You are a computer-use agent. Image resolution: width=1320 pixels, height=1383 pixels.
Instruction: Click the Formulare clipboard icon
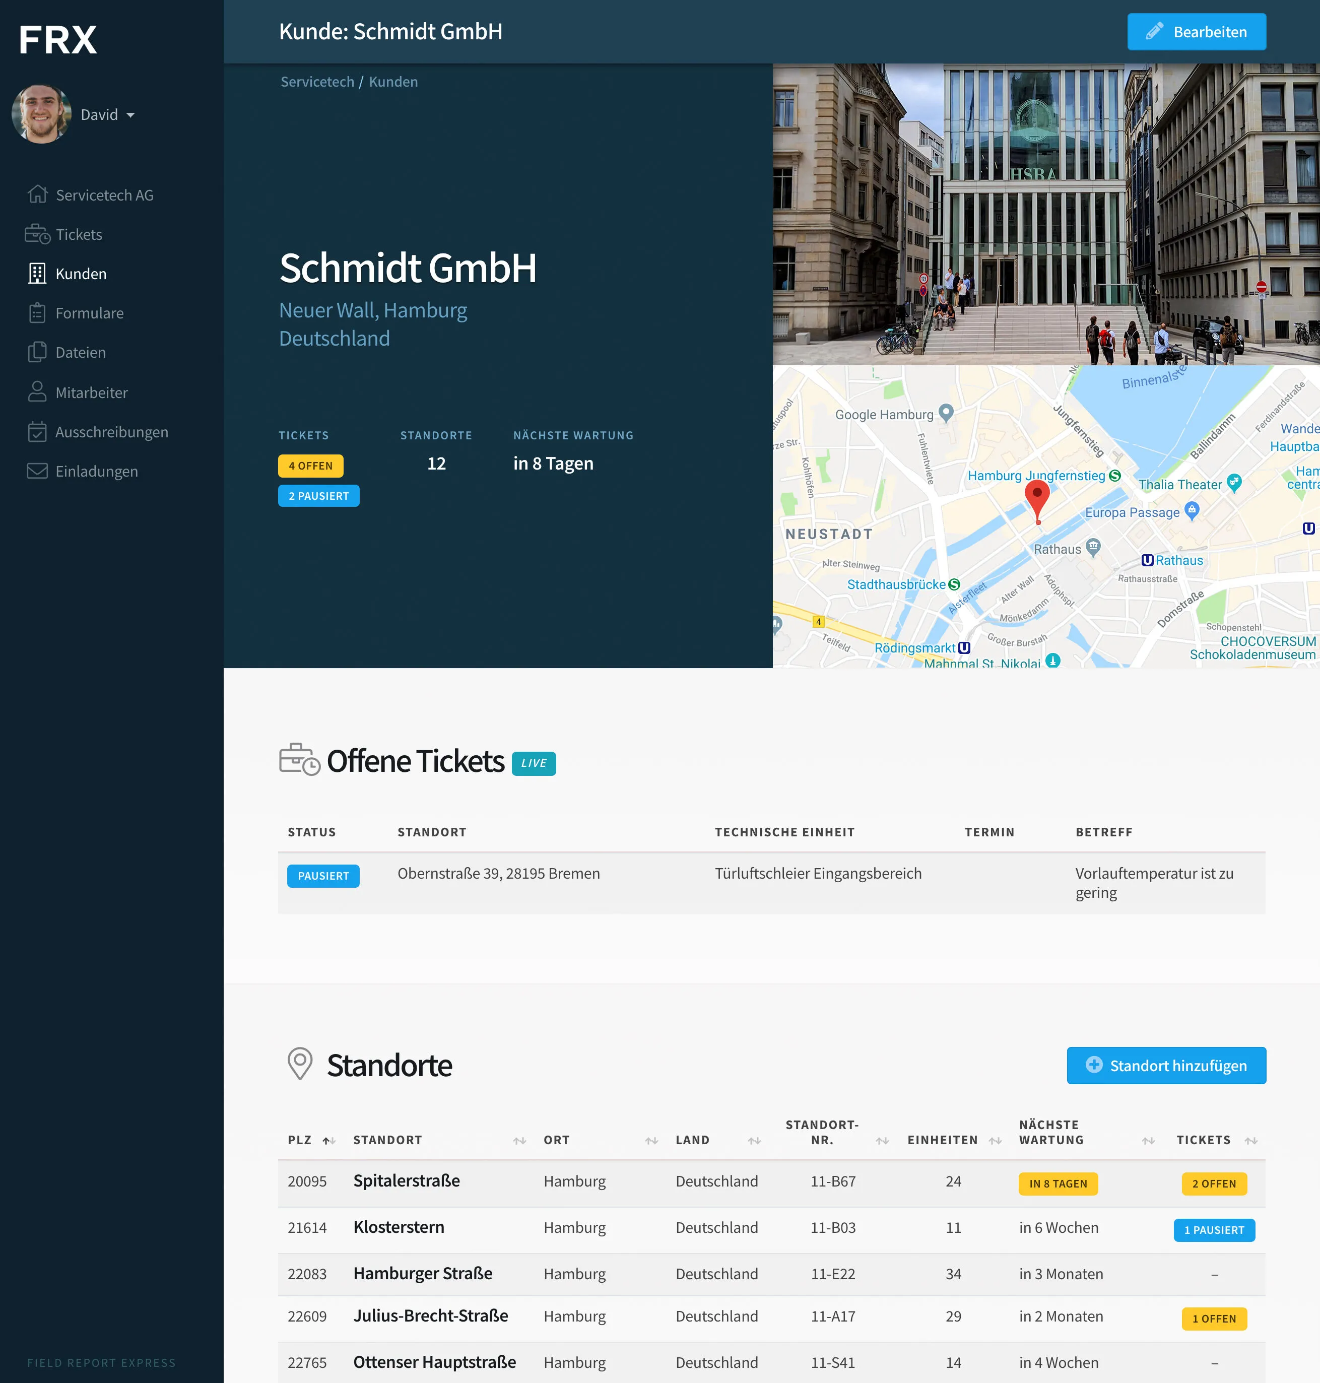37,313
